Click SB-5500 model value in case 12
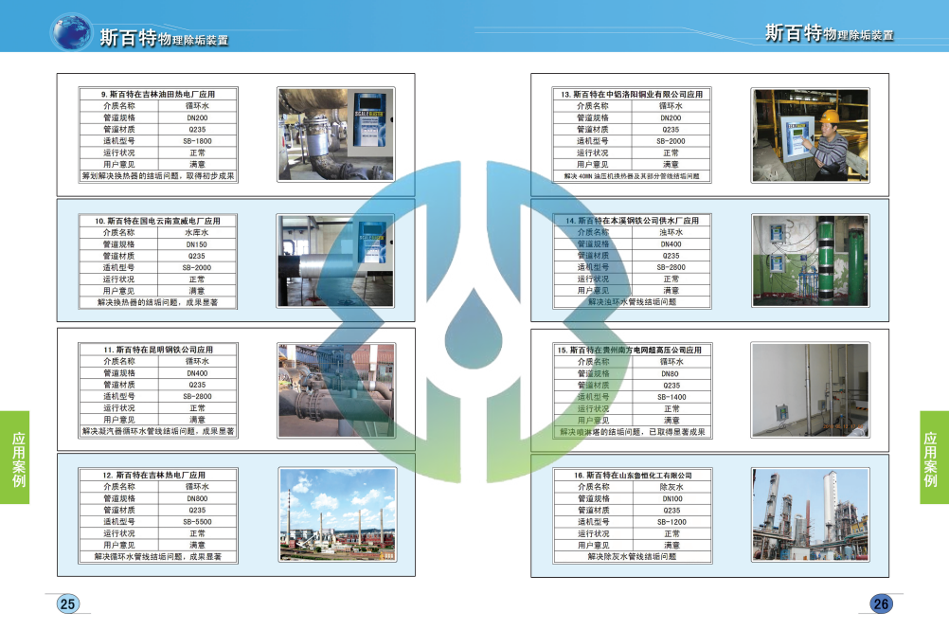Viewport: 949px width, 630px height. coord(197,522)
